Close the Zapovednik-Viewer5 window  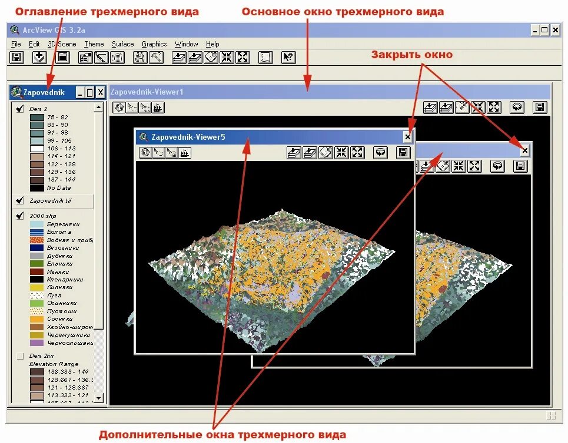pyautogui.click(x=407, y=137)
